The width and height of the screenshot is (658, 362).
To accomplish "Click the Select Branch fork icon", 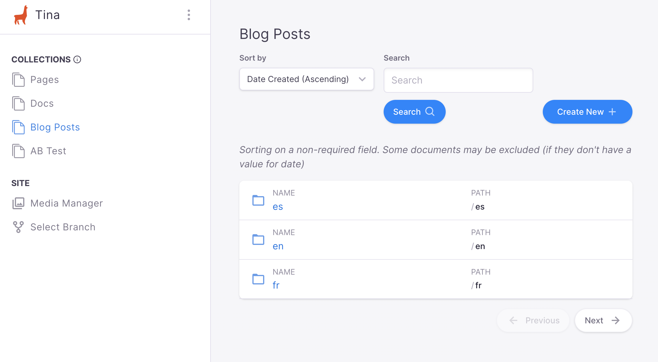I will (x=18, y=227).
